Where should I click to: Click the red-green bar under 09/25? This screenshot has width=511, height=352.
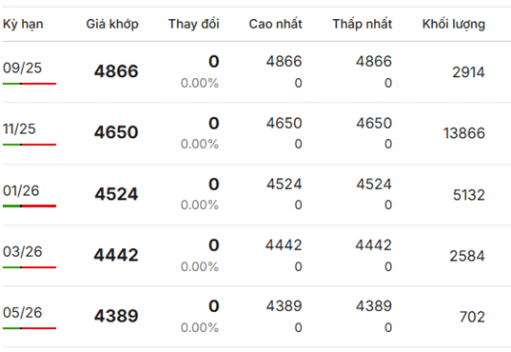pyautogui.click(x=29, y=84)
